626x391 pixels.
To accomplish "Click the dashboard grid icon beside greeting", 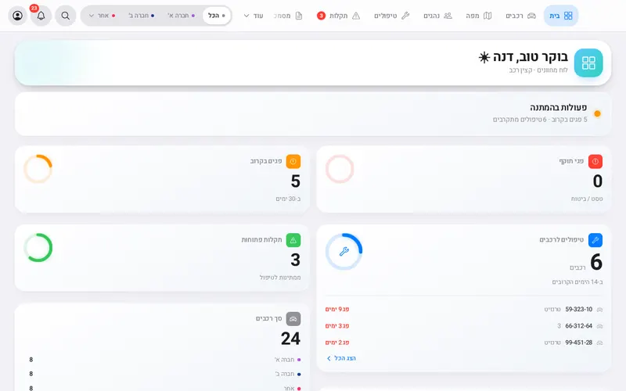I will [588, 63].
